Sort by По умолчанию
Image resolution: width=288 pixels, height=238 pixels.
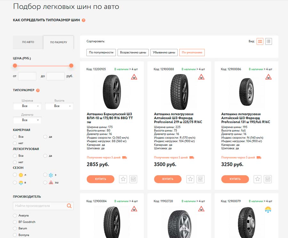point(192,53)
